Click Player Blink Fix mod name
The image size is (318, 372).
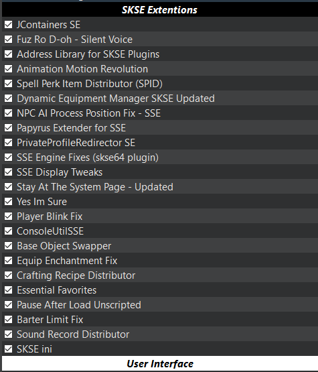(x=50, y=216)
